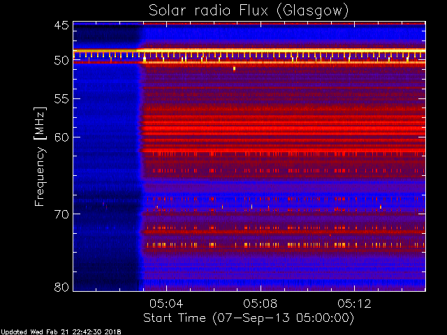447x335 pixels.
Task: Select the 50 frequency axis label
Action: pyautogui.click(x=61, y=61)
